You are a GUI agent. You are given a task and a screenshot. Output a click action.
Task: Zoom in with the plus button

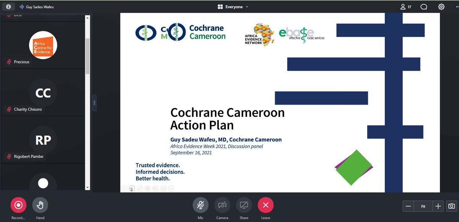coord(438,206)
